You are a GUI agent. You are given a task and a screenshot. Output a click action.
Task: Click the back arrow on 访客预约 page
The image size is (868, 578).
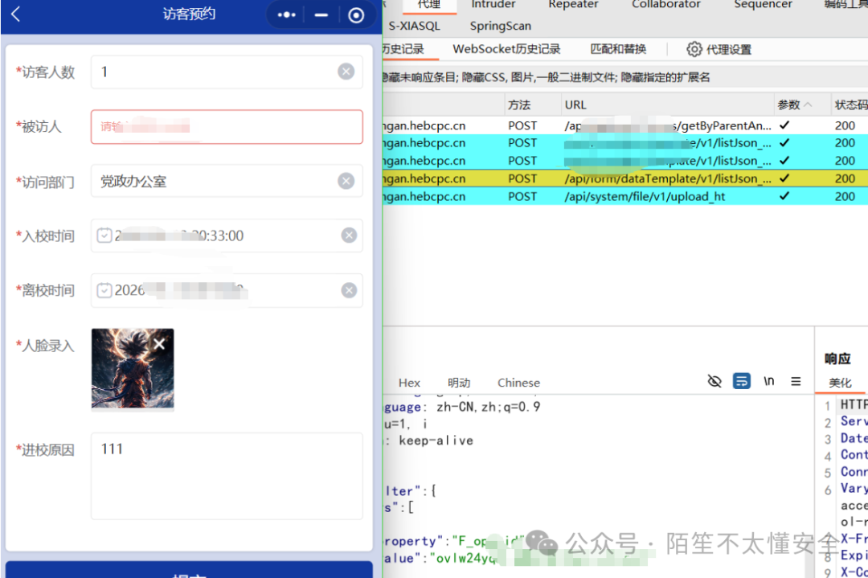(x=16, y=14)
